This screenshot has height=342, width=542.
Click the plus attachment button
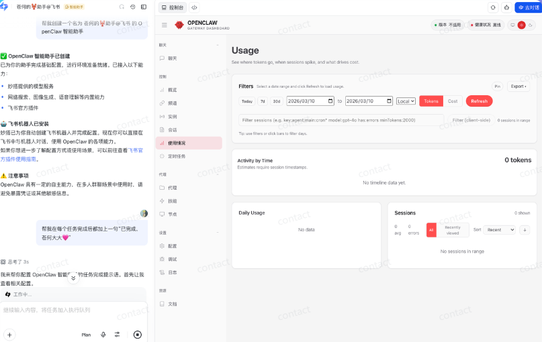[9, 335]
